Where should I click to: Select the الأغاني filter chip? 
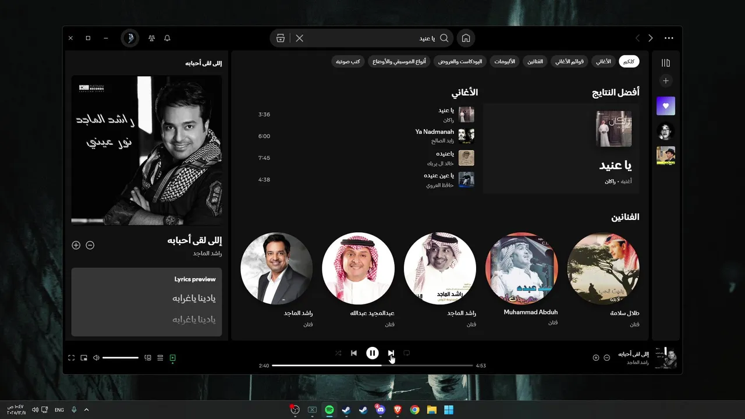click(x=604, y=61)
